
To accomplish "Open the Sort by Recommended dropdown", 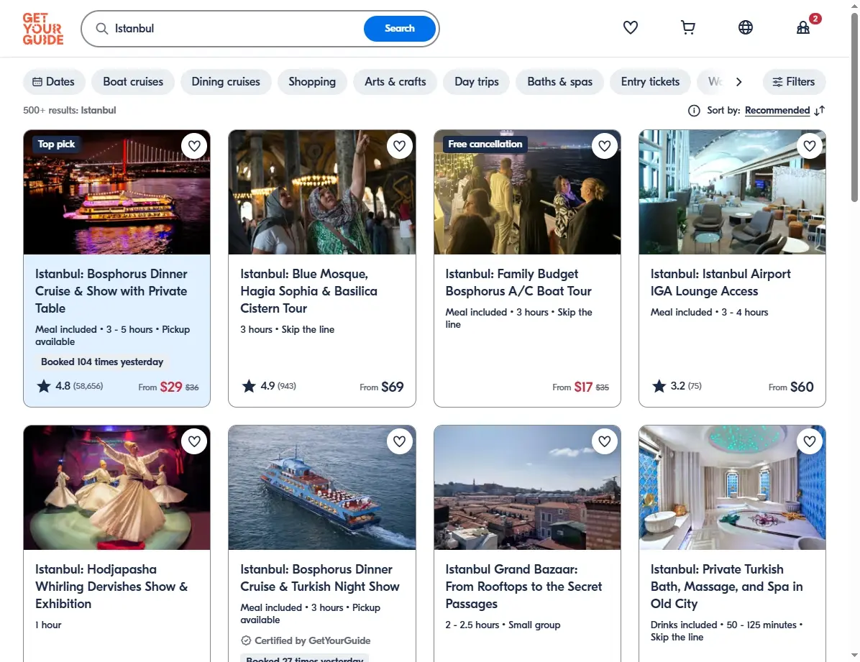I will [x=777, y=110].
